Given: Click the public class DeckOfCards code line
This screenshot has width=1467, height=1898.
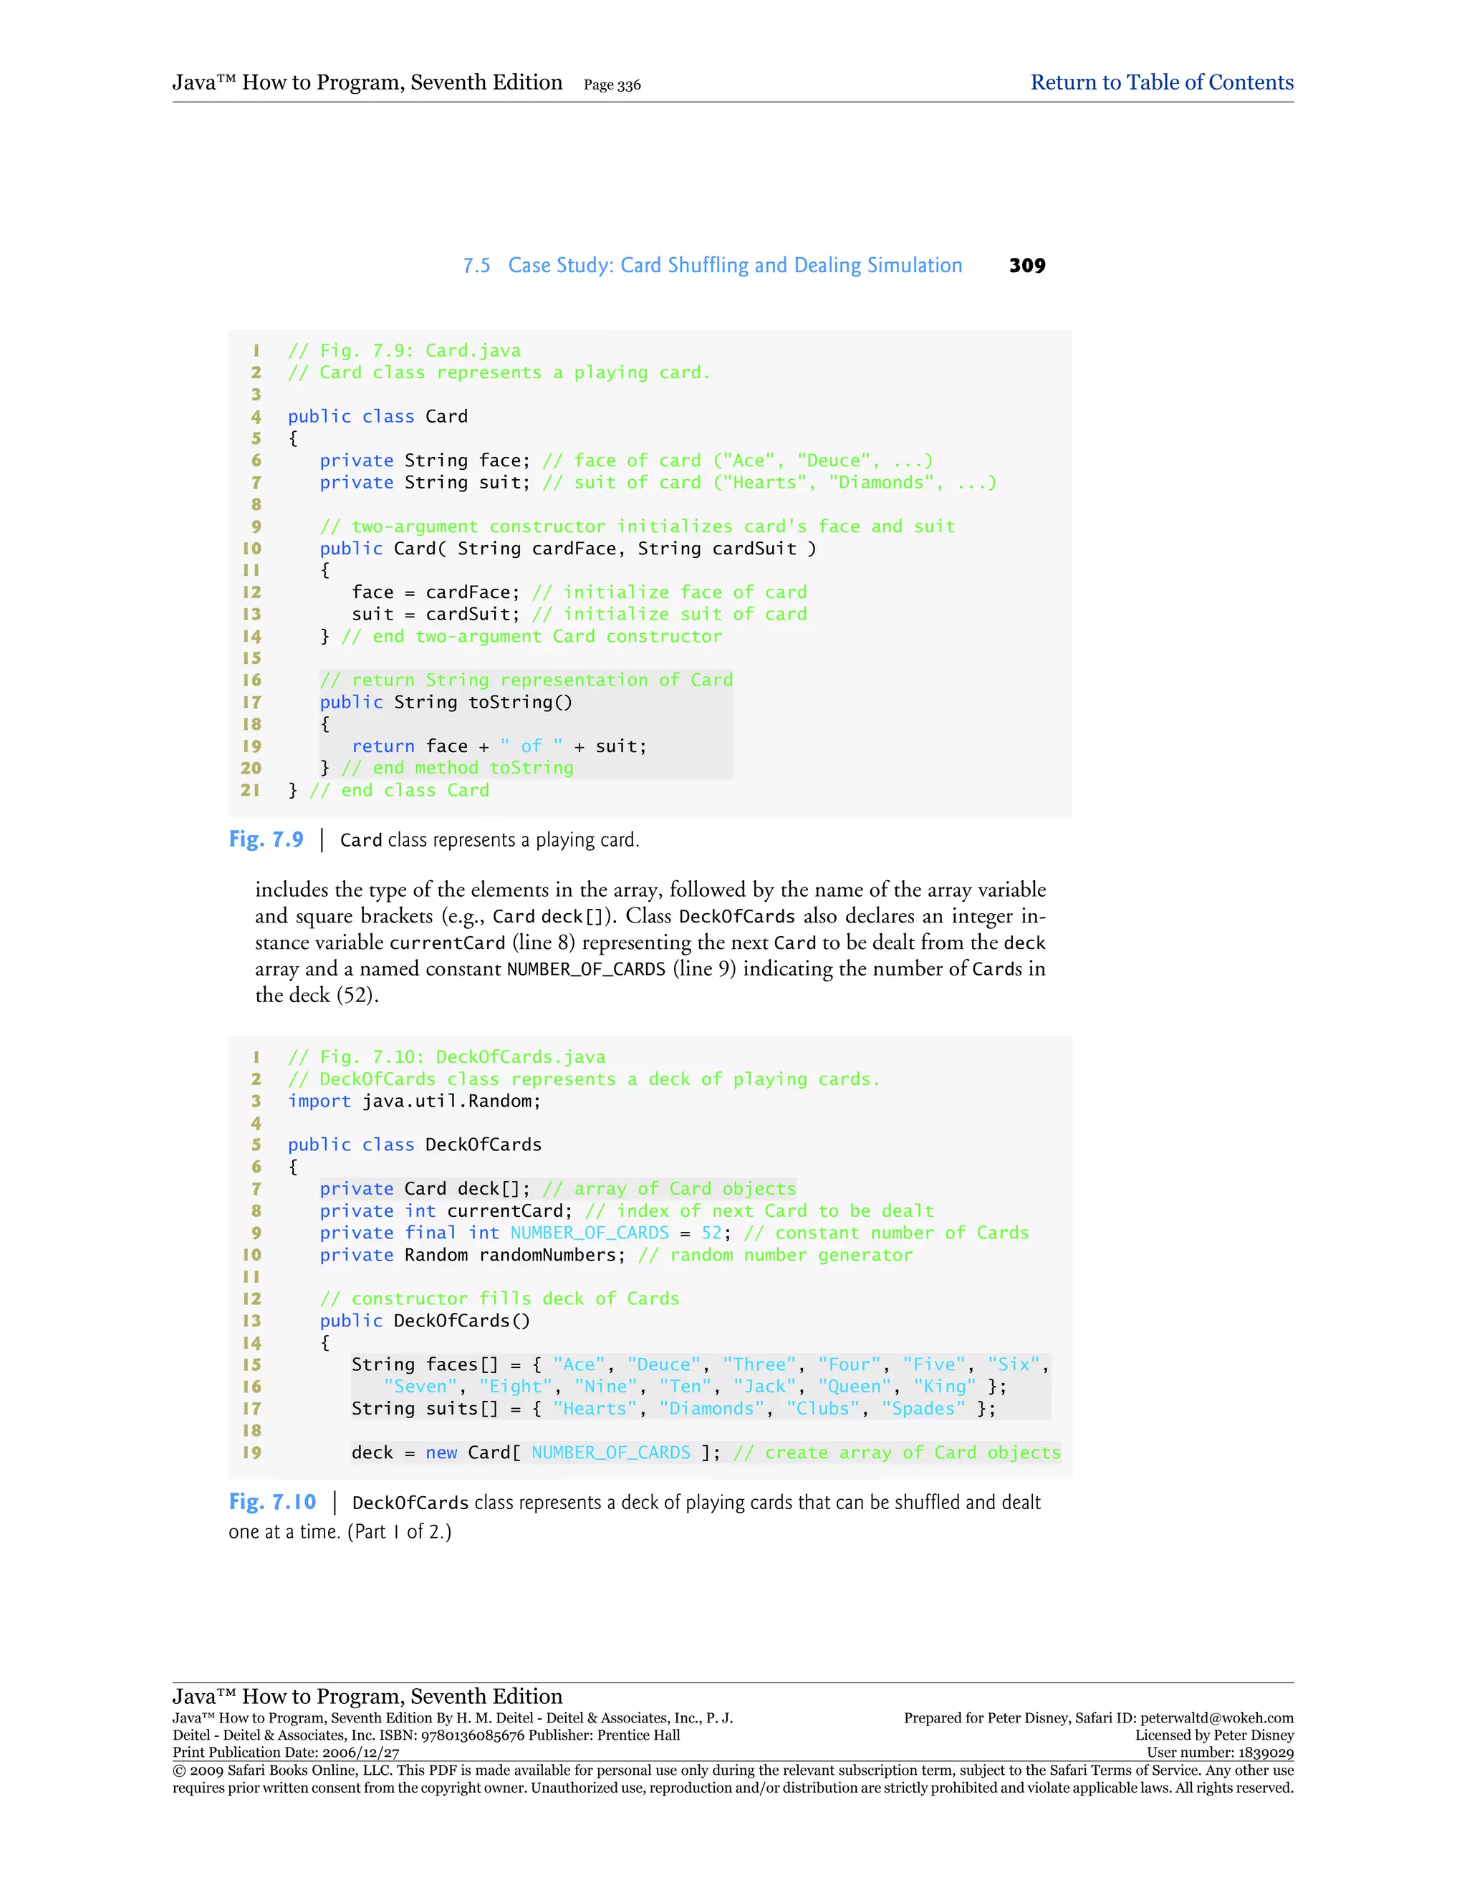Looking at the screenshot, I should coord(414,1145).
